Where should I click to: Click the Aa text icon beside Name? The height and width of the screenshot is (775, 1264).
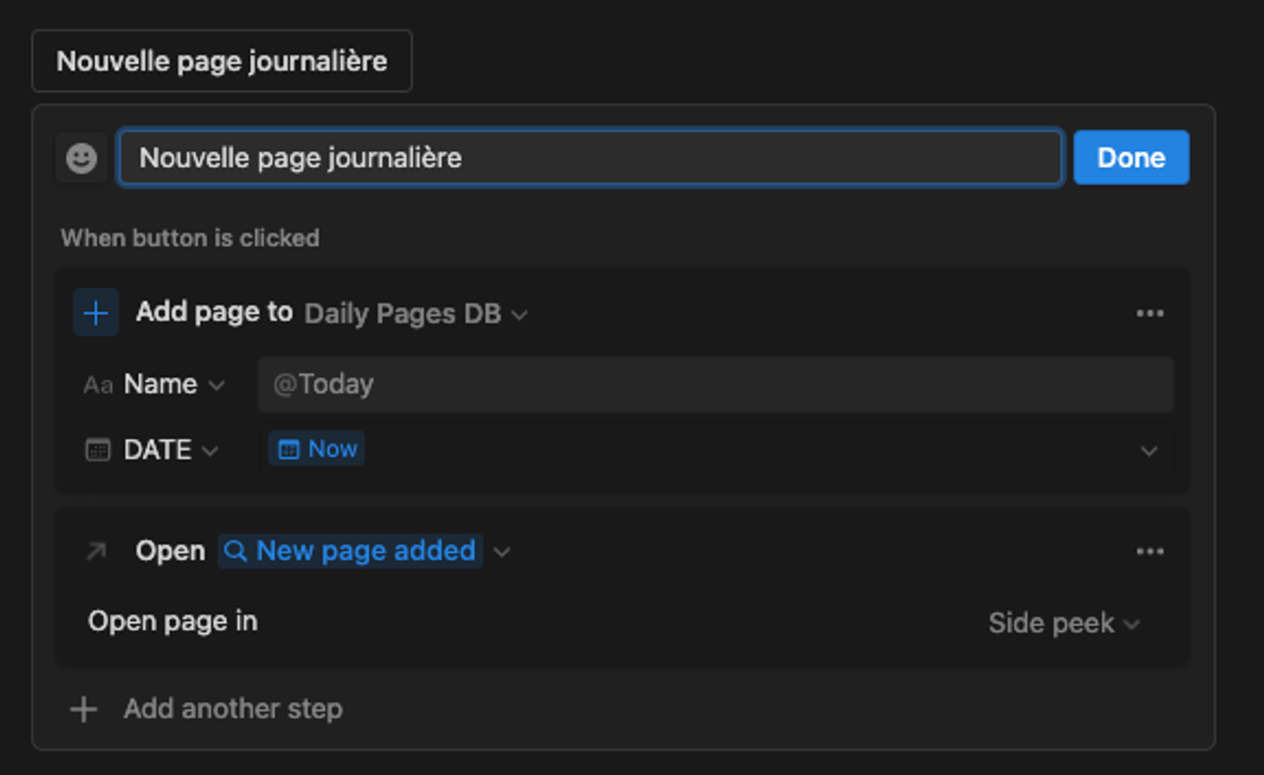tap(98, 385)
